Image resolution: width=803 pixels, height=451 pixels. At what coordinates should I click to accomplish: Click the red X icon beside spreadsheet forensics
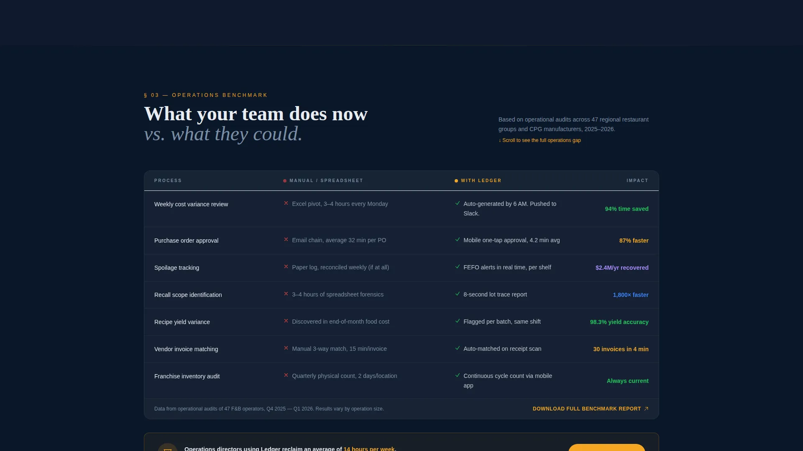286,294
